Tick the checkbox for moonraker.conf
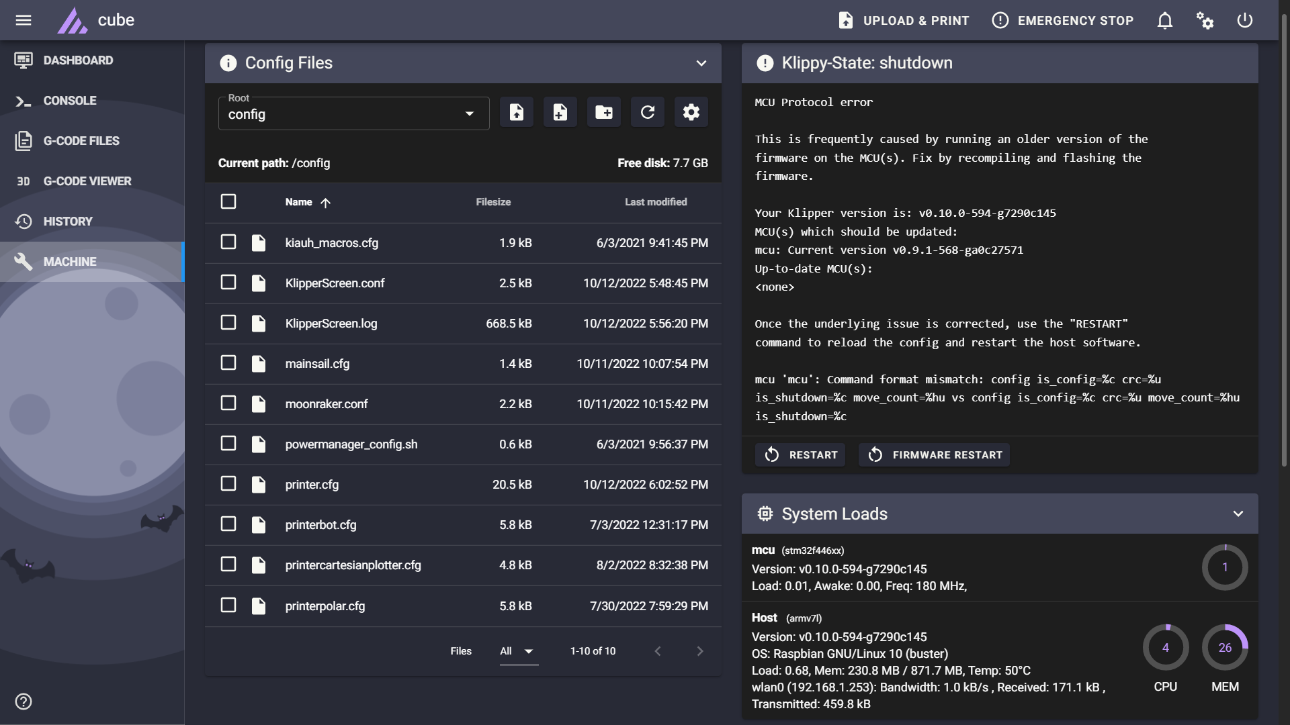Image resolution: width=1290 pixels, height=725 pixels. tap(228, 403)
